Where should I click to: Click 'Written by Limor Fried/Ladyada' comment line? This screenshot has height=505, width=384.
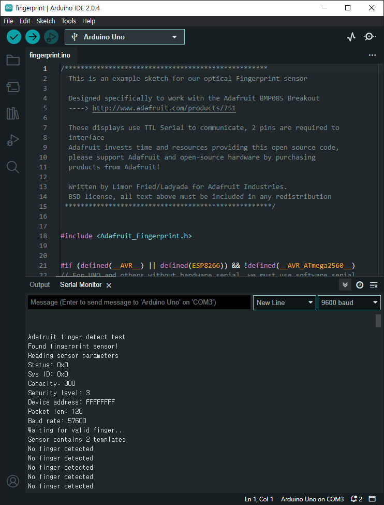(178, 187)
